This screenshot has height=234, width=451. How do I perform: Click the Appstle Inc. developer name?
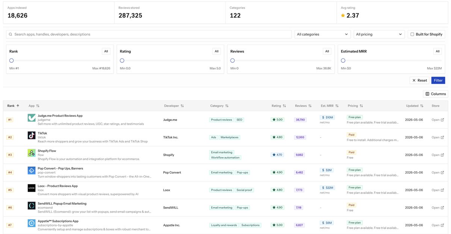click(171, 225)
